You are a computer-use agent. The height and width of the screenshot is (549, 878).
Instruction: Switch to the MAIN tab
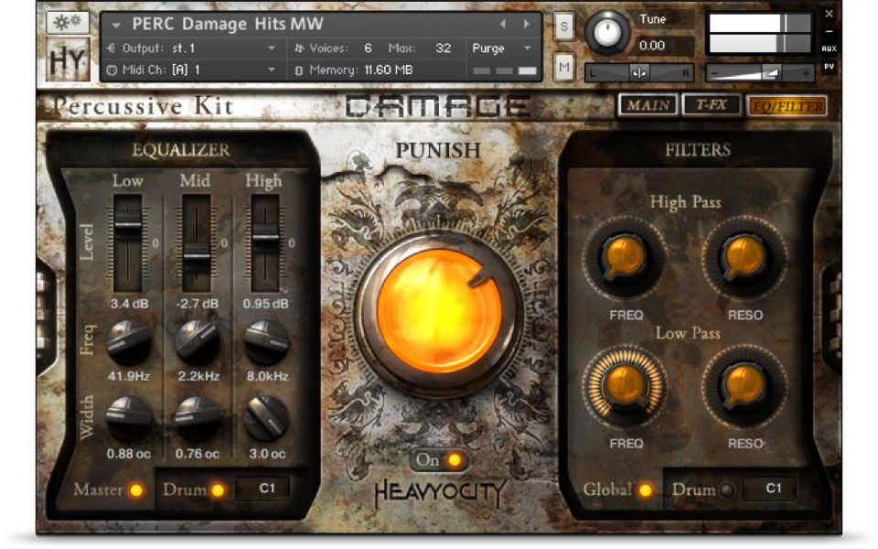click(648, 105)
